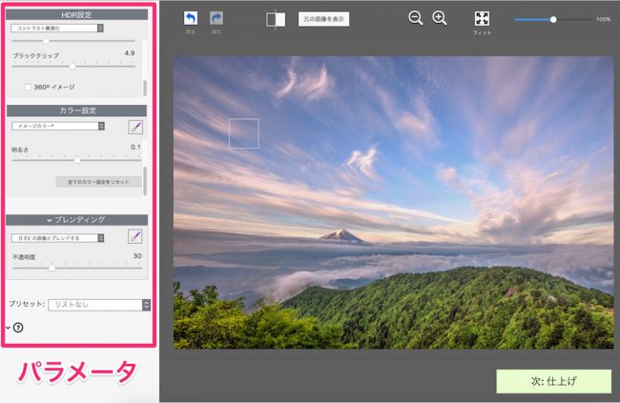Viewport: 620px width, 403px height.
Task: Click the カラー設定 section header
Action: coord(77,111)
